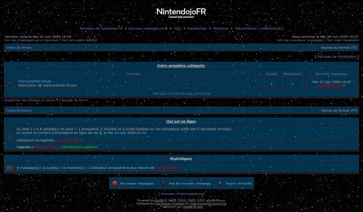Click the Forums column header
This screenshot has width=363, height=212.
point(134,74)
